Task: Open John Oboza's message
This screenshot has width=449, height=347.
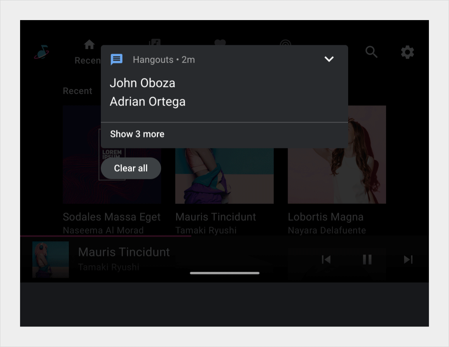Action: 142,83
